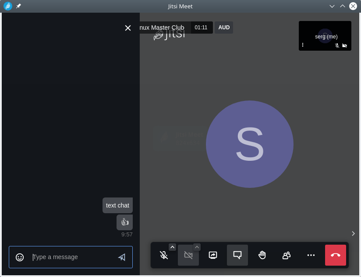Expand audio device options via mic chevron
This screenshot has width=361, height=277.
[x=173, y=247]
